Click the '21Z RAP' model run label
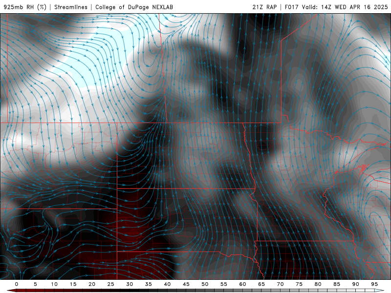The width and height of the screenshot is (391, 293). [264, 7]
